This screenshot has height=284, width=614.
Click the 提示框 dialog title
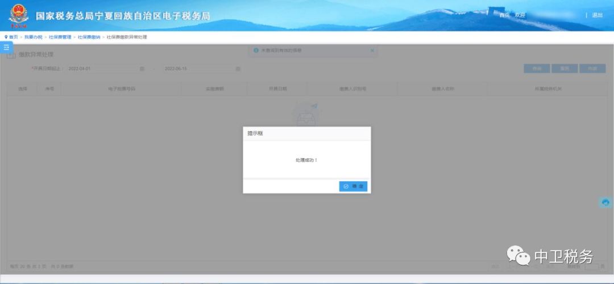click(255, 133)
